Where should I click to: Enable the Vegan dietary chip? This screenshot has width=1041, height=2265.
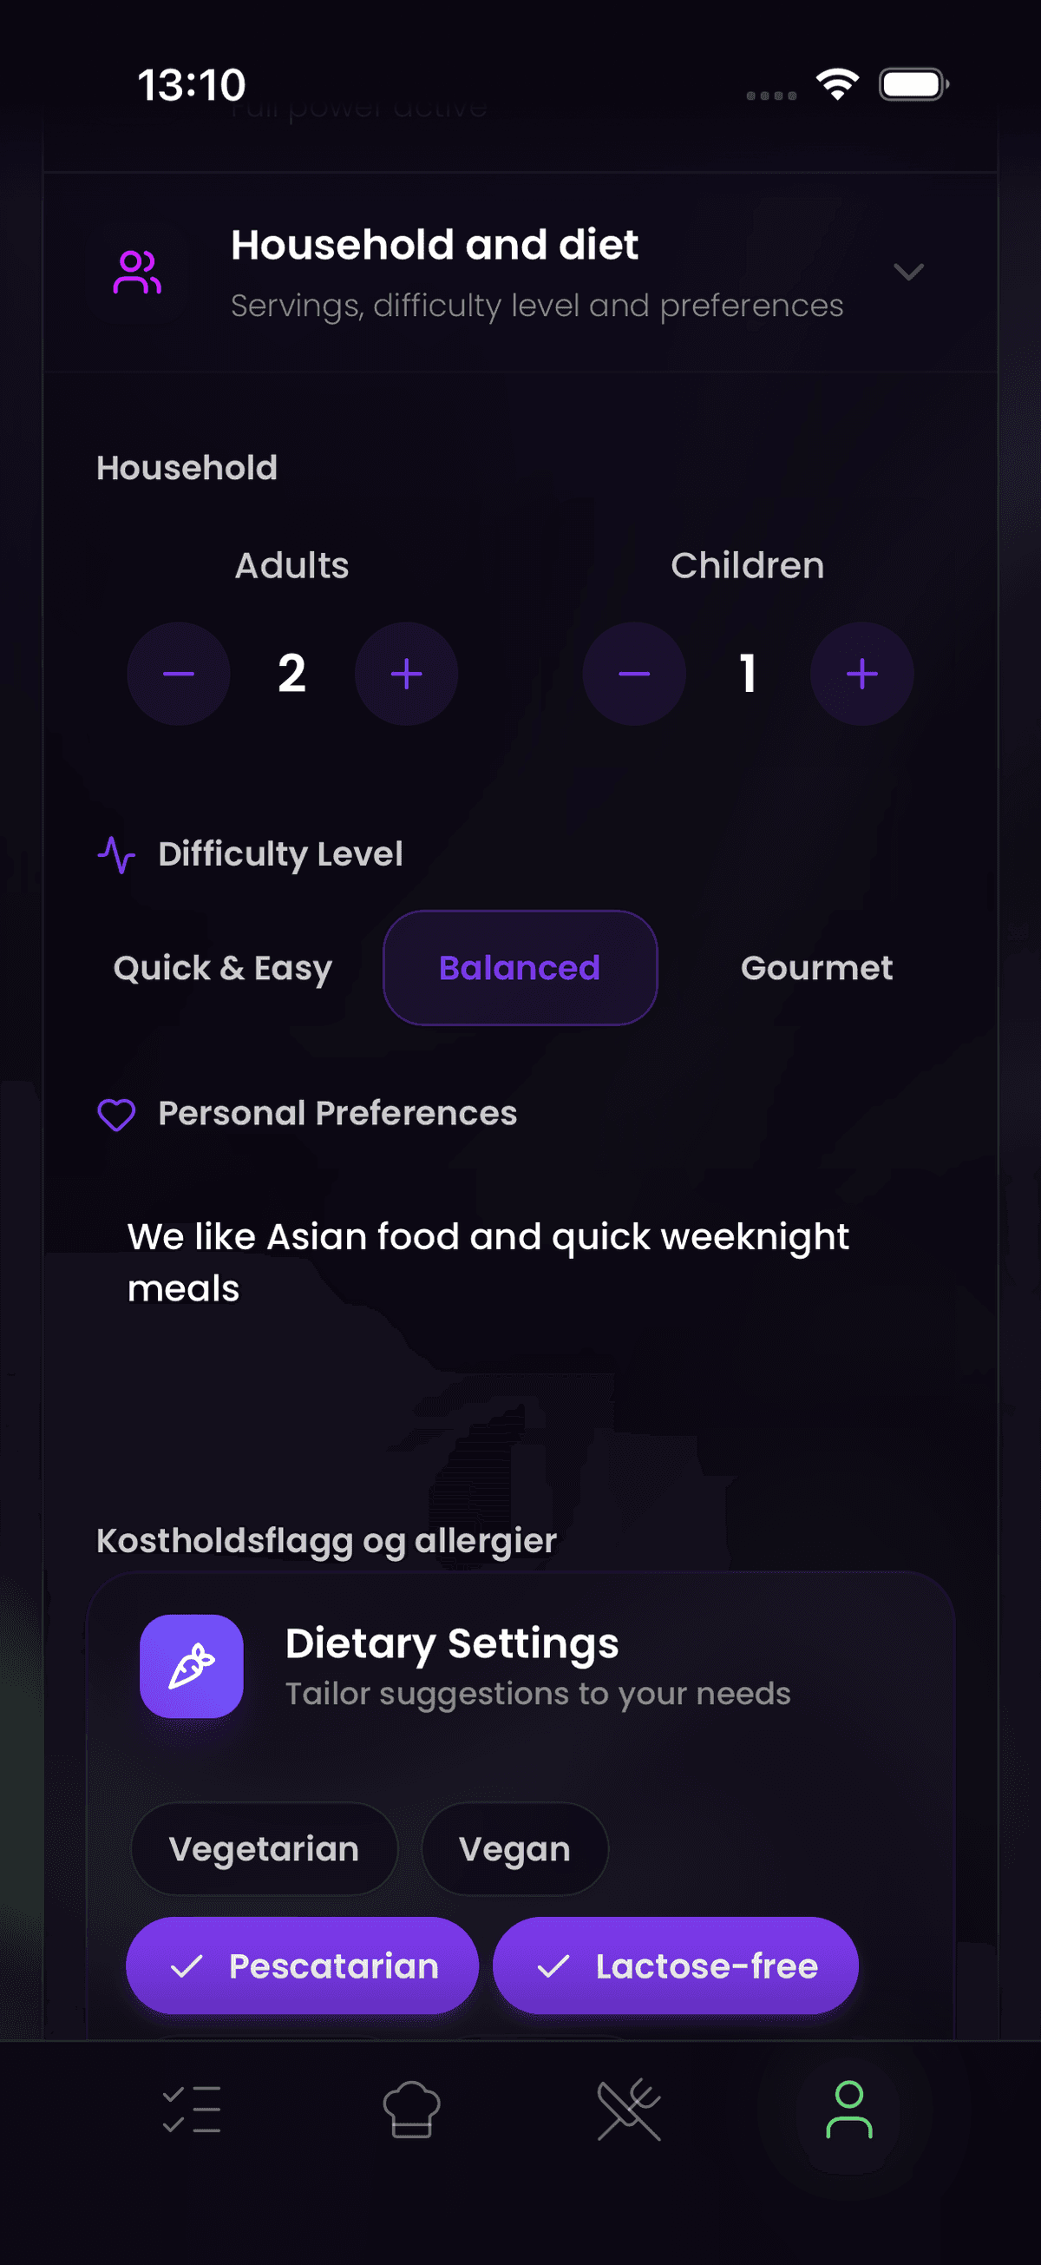click(x=514, y=1848)
